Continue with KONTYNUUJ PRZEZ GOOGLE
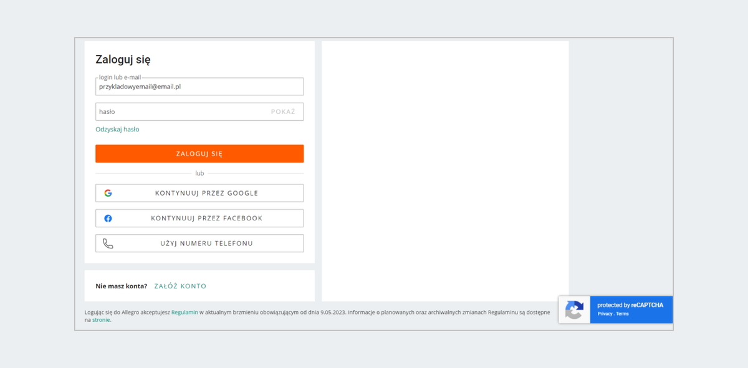The image size is (748, 368). (199, 193)
